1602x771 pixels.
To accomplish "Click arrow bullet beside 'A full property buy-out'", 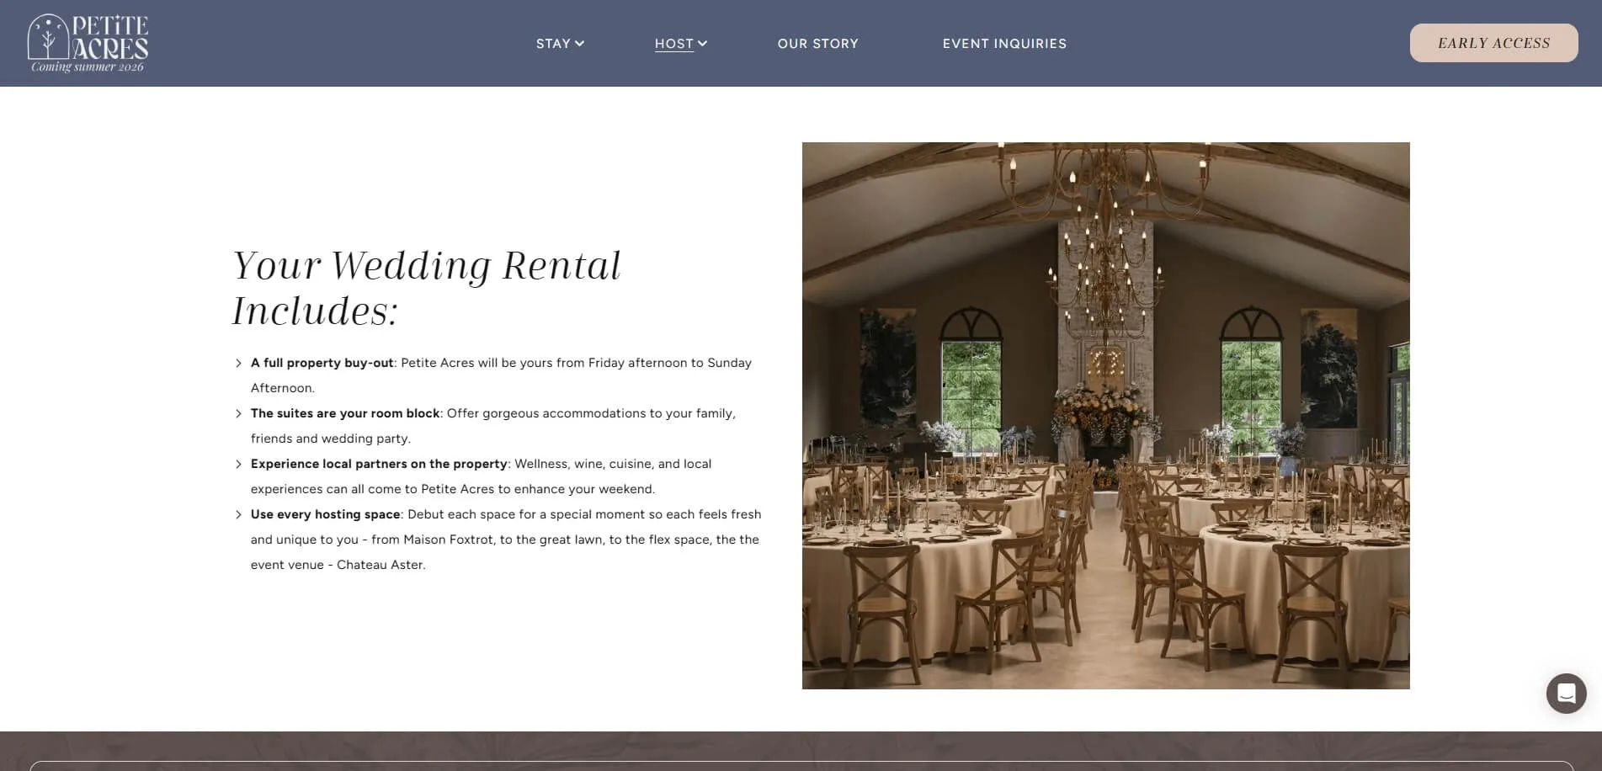I will 238,364.
